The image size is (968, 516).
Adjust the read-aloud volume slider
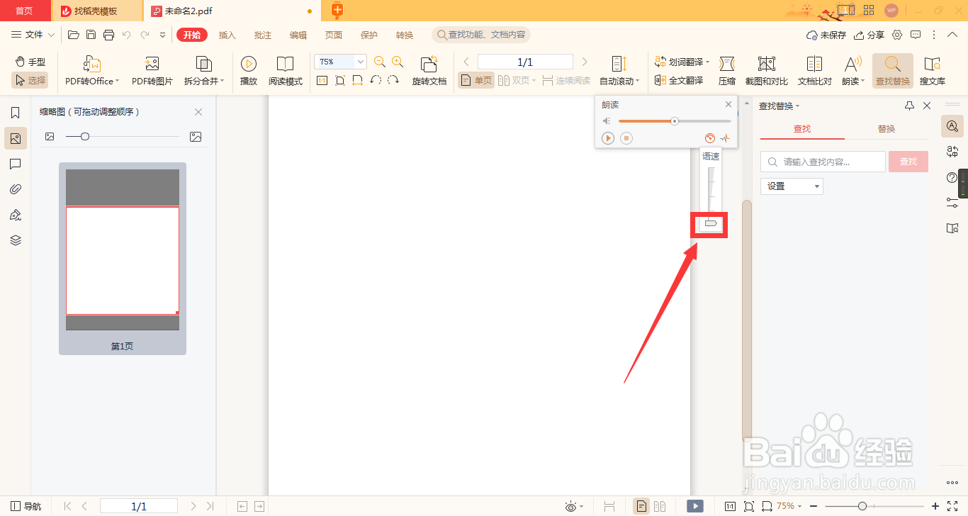[675, 121]
